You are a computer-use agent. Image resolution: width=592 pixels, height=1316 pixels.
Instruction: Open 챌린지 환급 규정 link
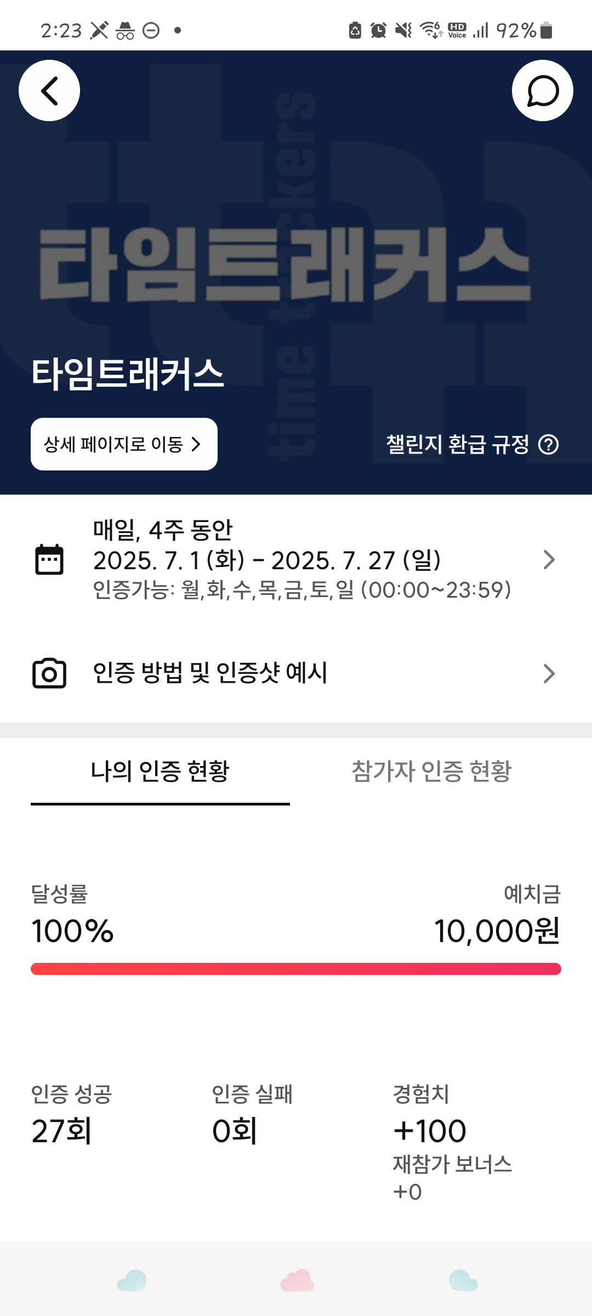[x=458, y=444]
